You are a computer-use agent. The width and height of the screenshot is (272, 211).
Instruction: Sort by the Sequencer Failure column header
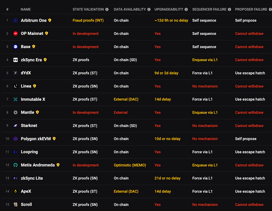tap(209, 9)
